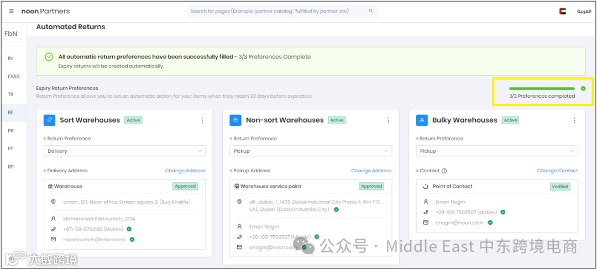
Task: Click the green success checkmark in banner
Action: [49, 57]
